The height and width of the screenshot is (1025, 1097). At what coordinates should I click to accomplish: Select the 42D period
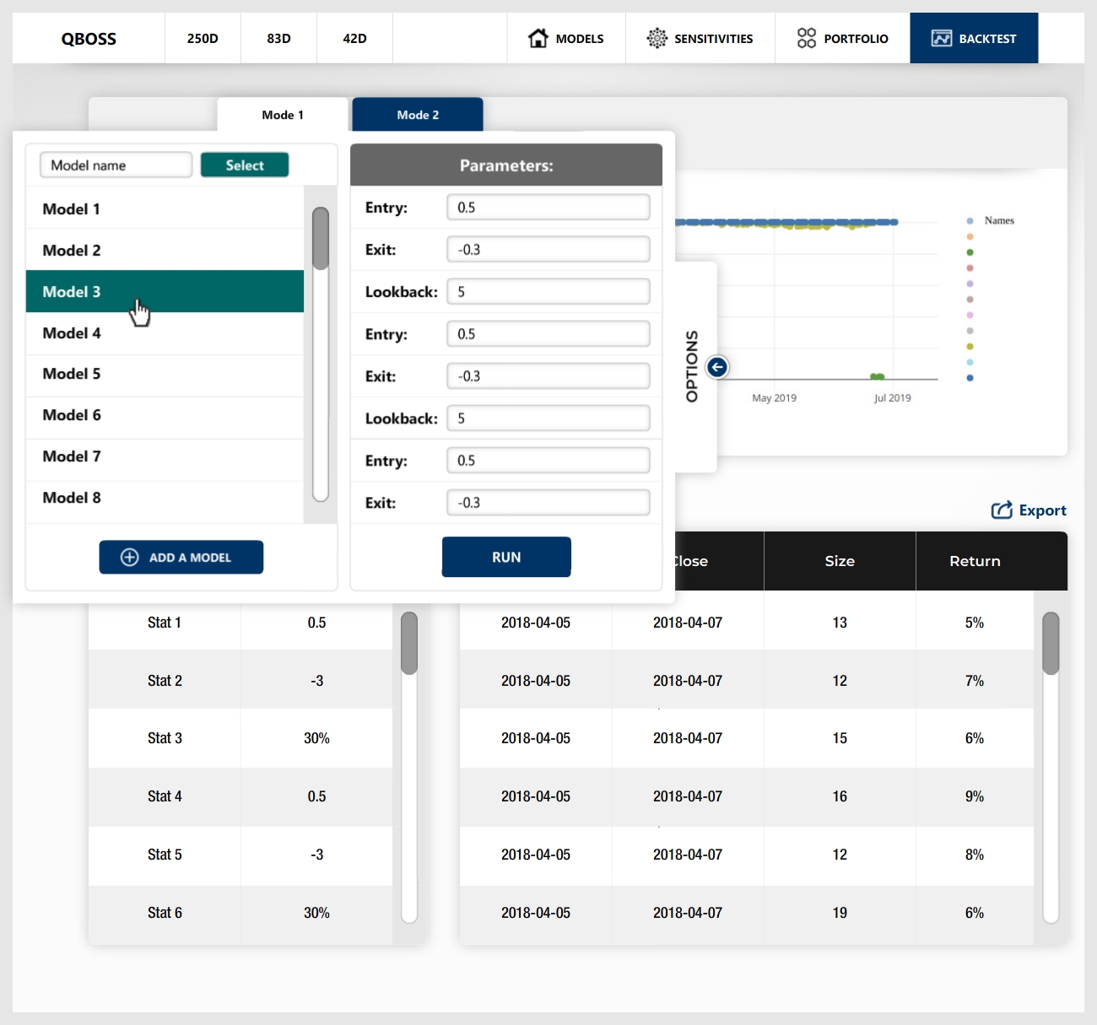[x=354, y=38]
